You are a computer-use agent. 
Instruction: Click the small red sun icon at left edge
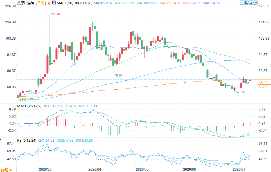[x=1, y=140]
